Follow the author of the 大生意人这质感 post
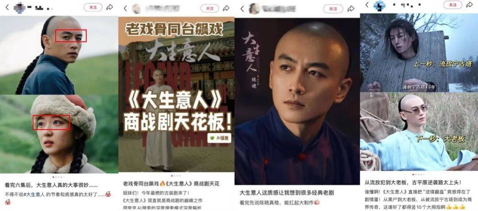Image resolution: width=478 pixels, height=211 pixels. click(333, 9)
